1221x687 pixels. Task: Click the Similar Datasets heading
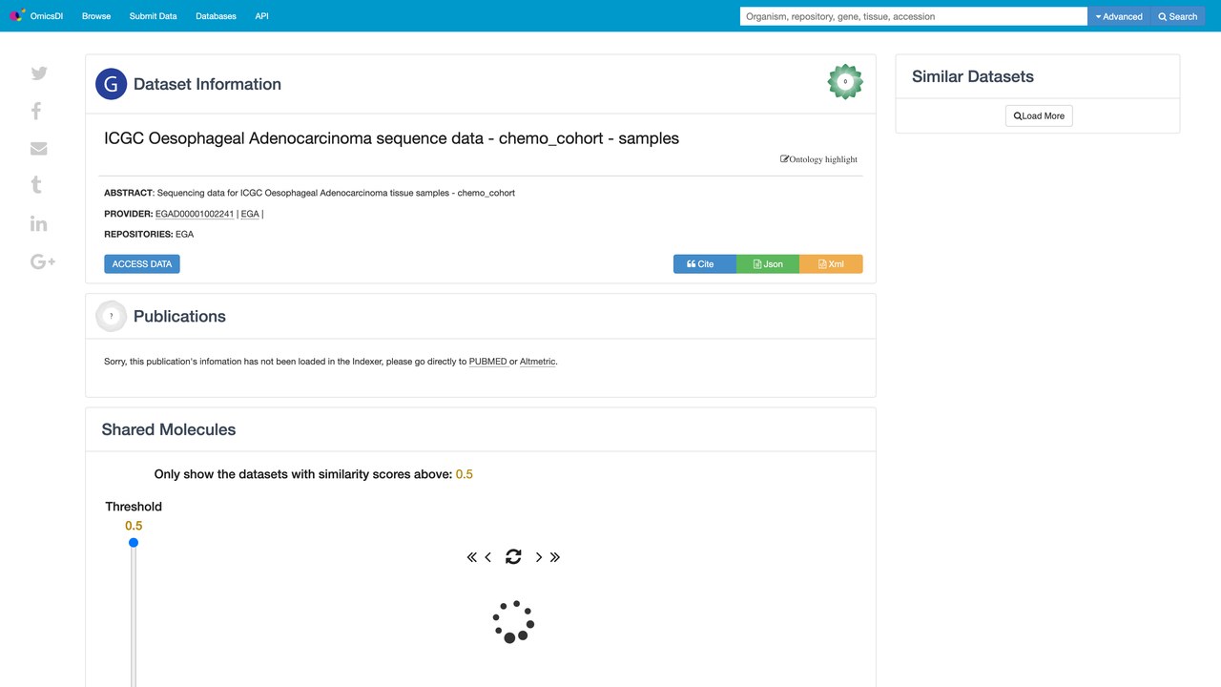tap(973, 76)
